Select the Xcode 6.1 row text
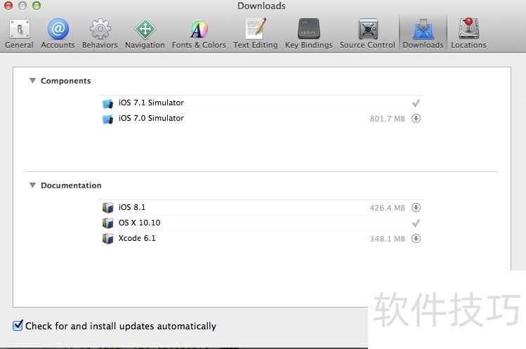Screen dimensions: 526x349 click(x=137, y=238)
